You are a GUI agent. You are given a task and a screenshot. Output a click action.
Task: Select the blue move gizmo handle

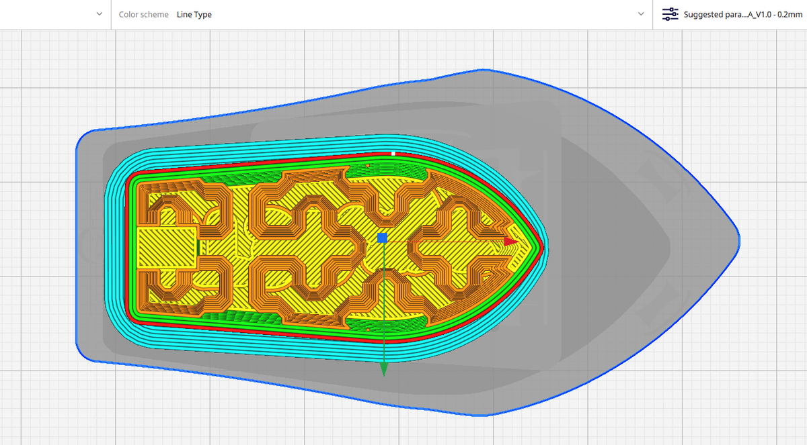point(383,238)
